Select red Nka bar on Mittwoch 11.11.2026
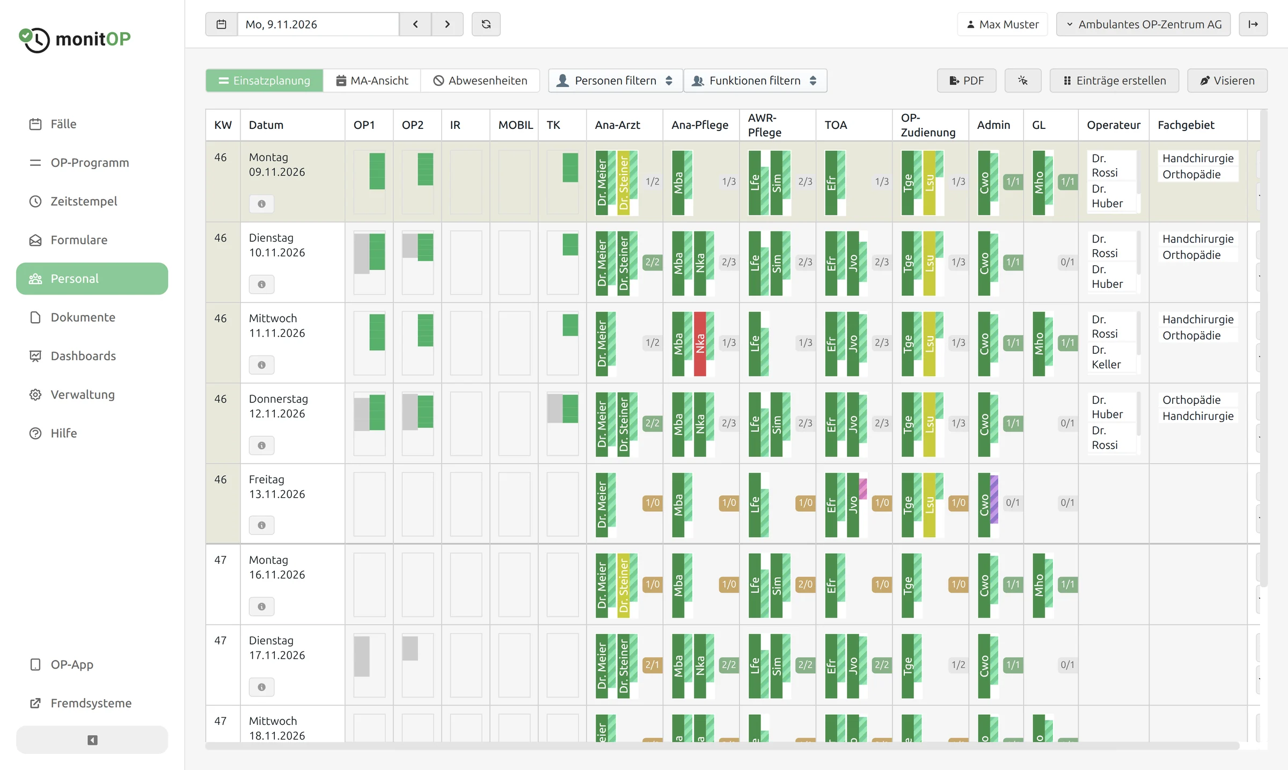 (700, 344)
